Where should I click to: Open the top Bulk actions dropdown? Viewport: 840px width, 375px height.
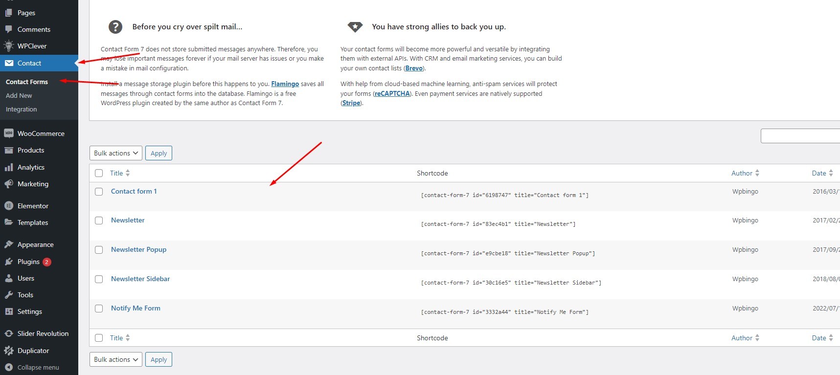pyautogui.click(x=116, y=153)
